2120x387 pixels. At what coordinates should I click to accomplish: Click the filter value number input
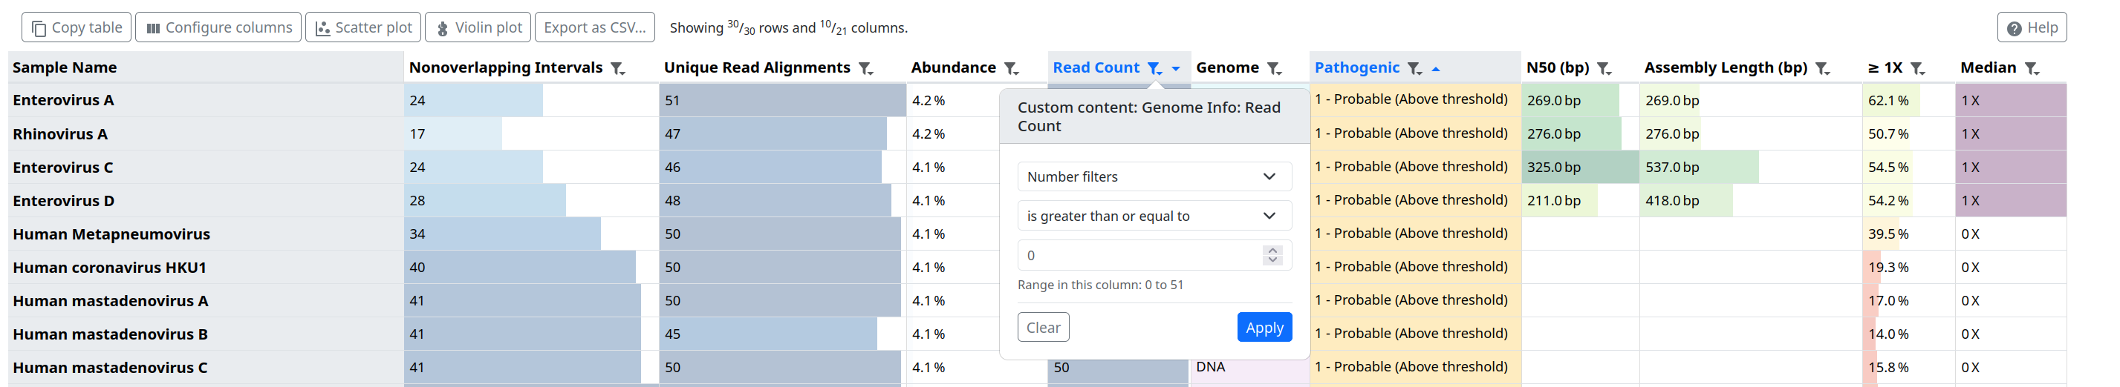(1139, 256)
